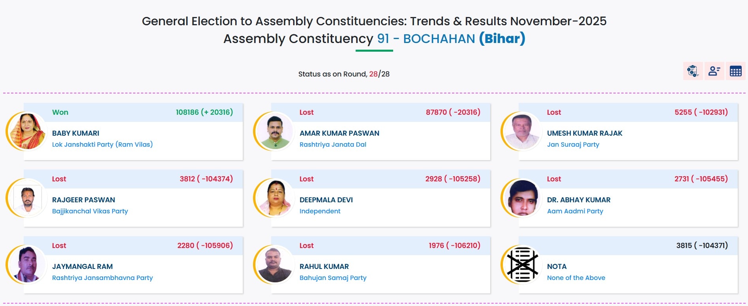Click the Jan Suraaj Party label
The height and width of the screenshot is (306, 748).
[573, 144]
